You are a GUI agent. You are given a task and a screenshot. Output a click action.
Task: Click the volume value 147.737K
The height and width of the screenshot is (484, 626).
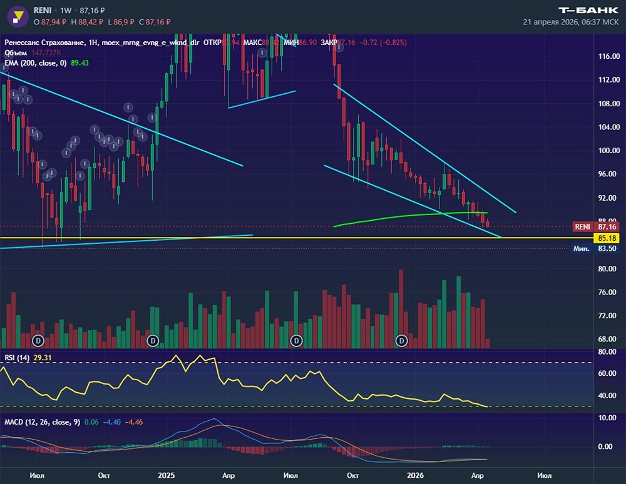coord(46,53)
